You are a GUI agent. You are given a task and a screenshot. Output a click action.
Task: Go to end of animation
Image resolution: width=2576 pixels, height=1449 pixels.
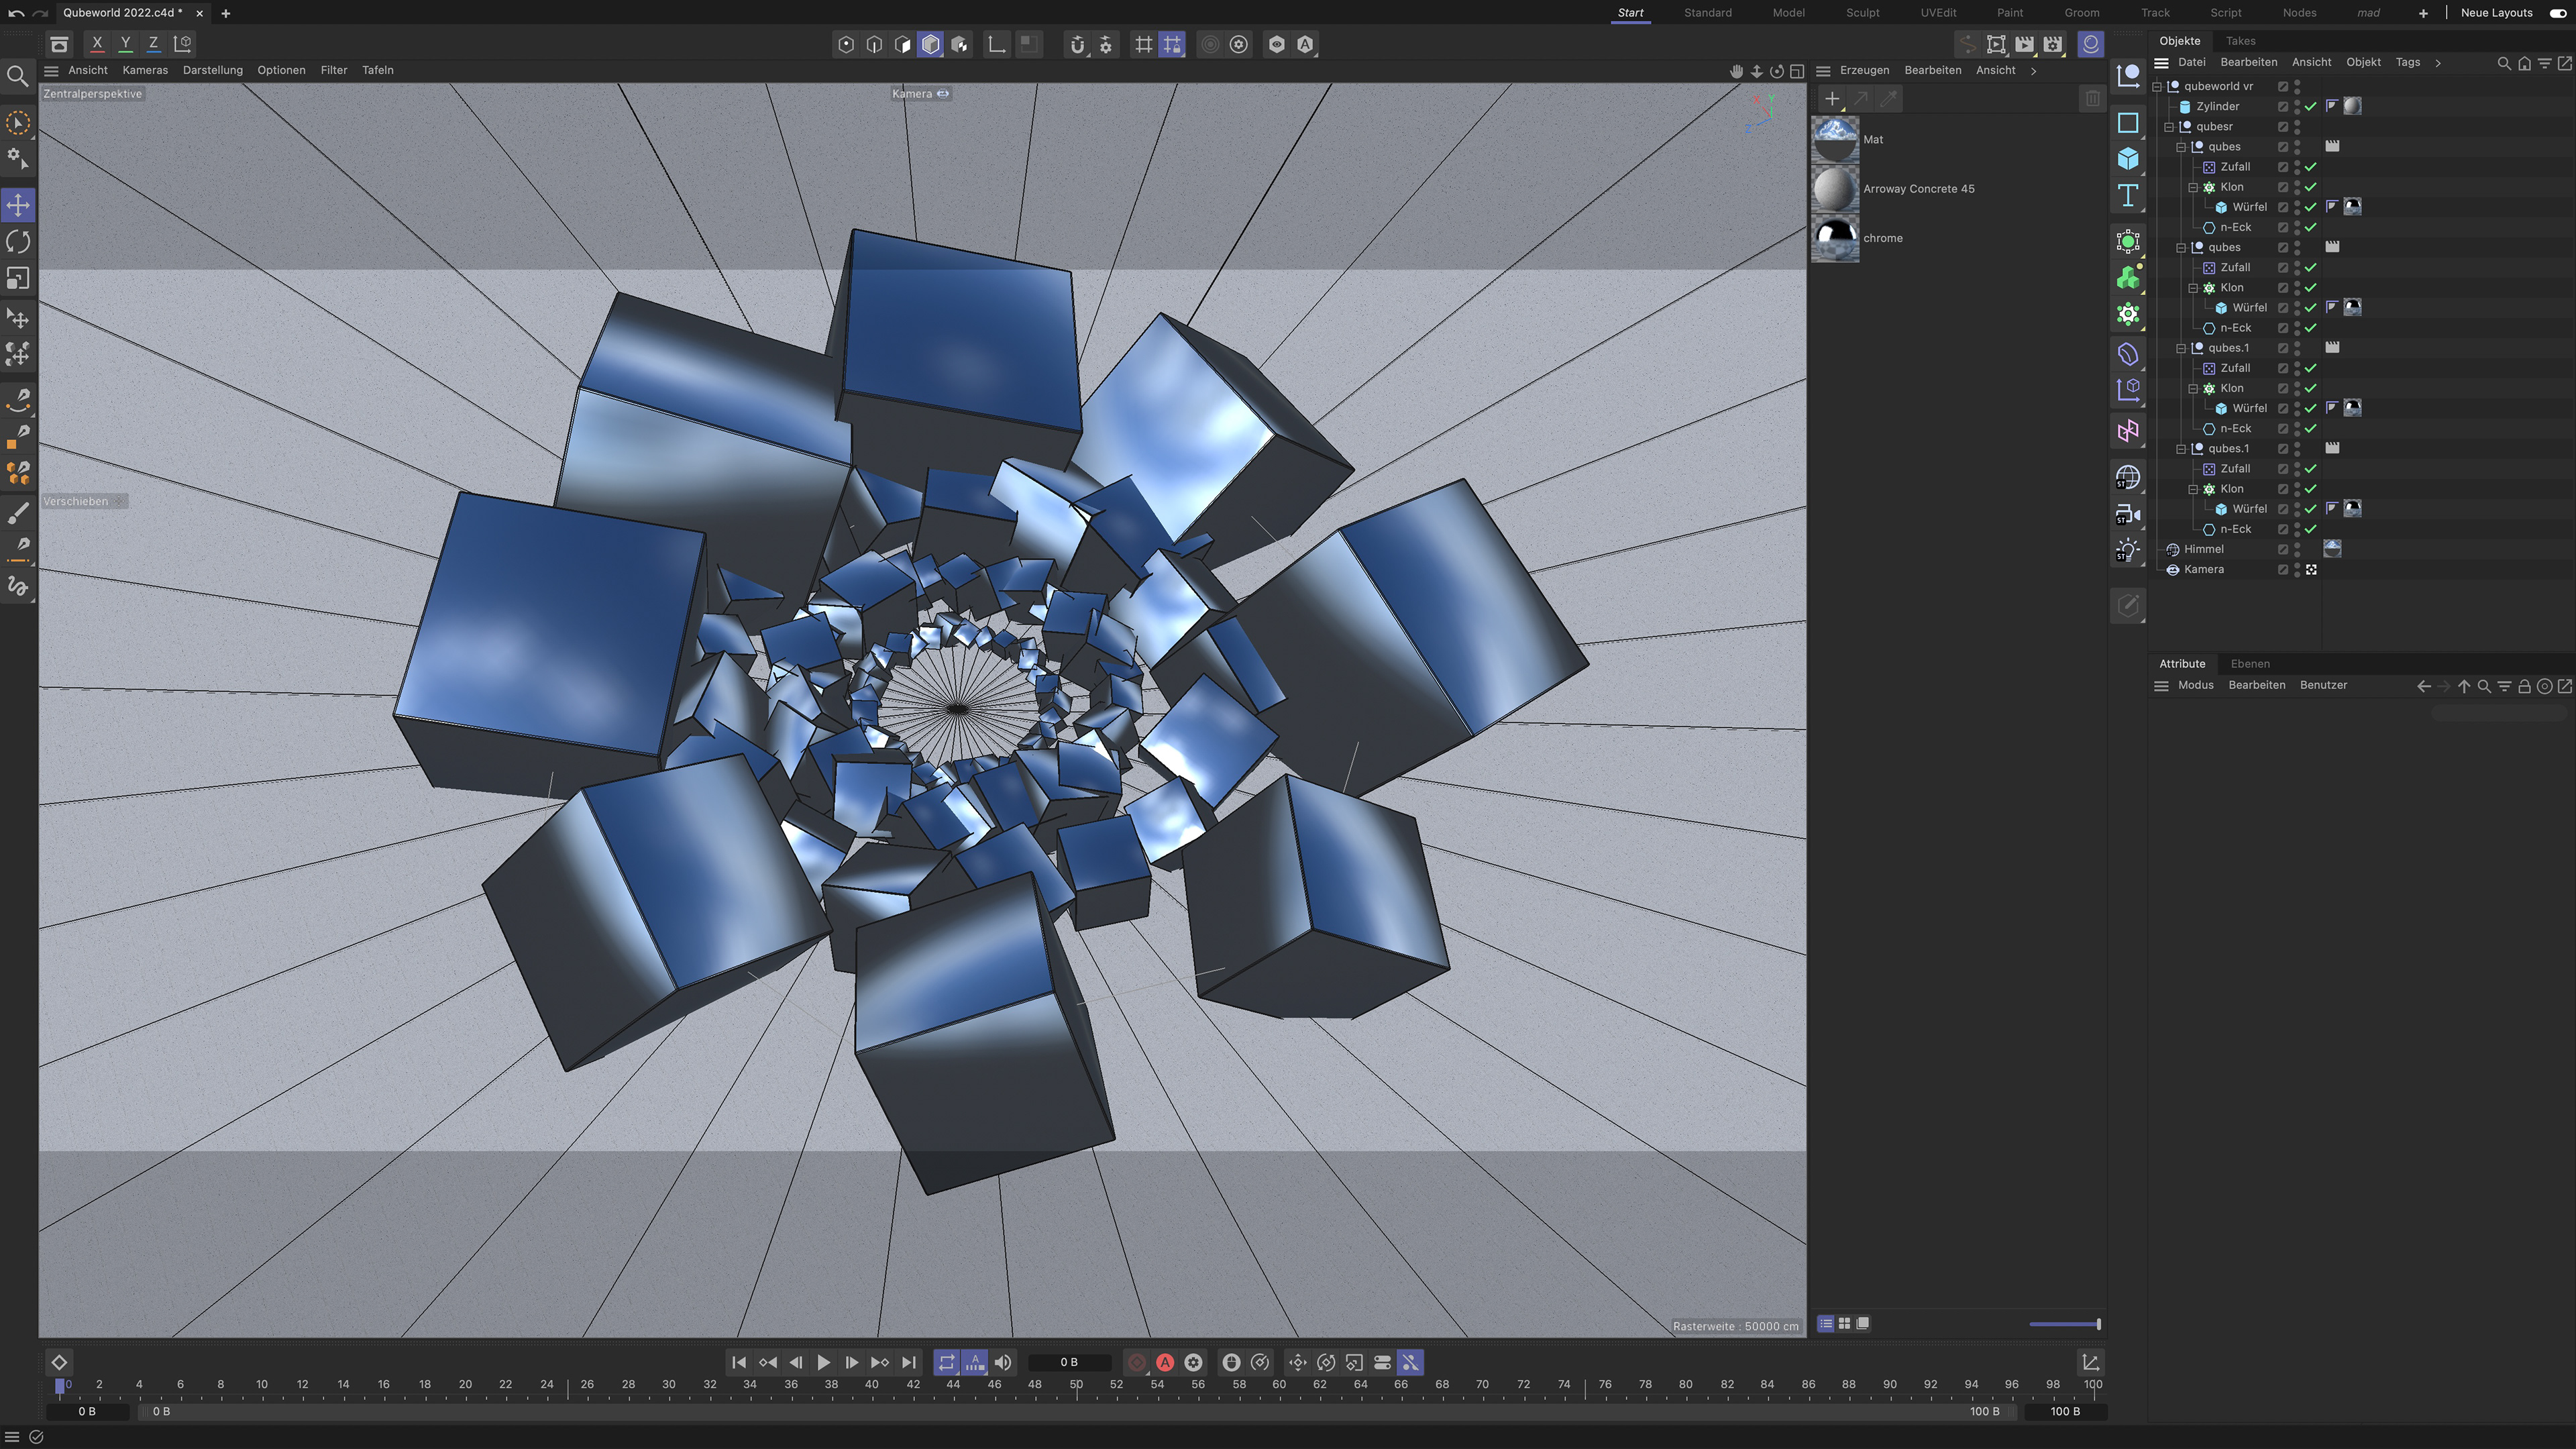click(x=908, y=1363)
